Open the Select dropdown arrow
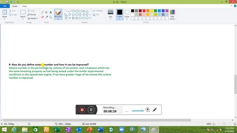The width and height of the screenshot is (237, 133). pos(23,19)
